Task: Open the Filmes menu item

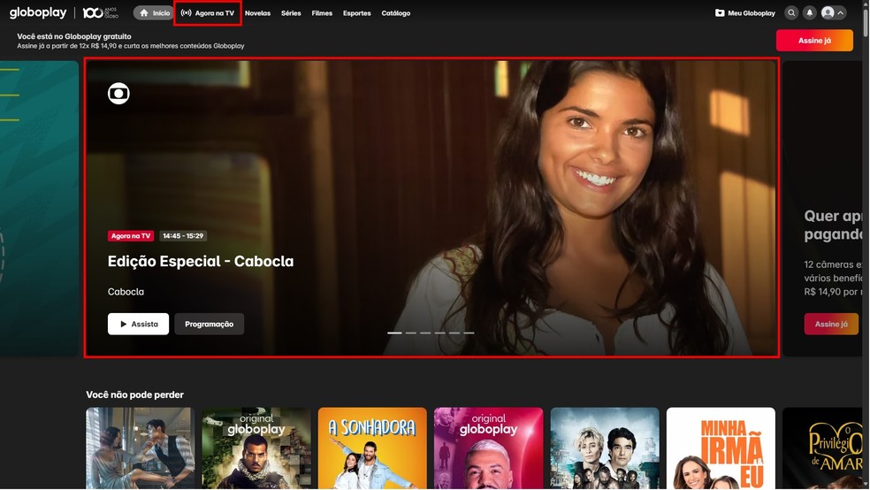Action: coord(322,13)
